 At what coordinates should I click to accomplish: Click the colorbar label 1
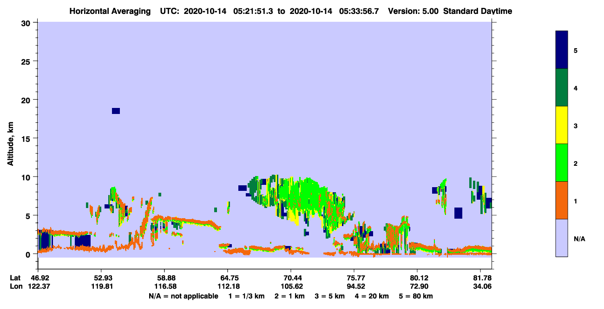(576, 201)
